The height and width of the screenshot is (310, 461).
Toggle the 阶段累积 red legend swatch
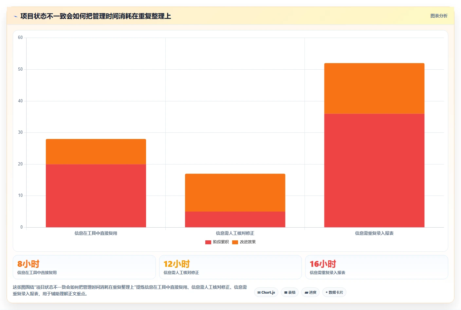[208, 242]
